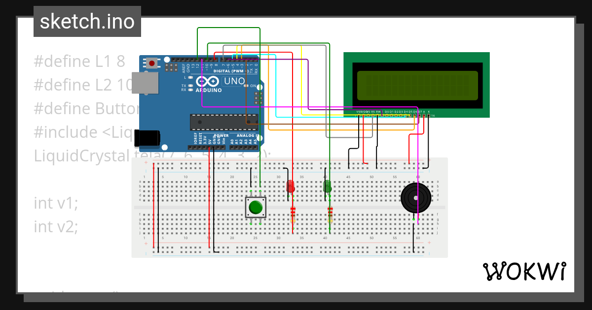Click the resistor below the red LED
Screen dimensions: 592x310
[x=293, y=214]
